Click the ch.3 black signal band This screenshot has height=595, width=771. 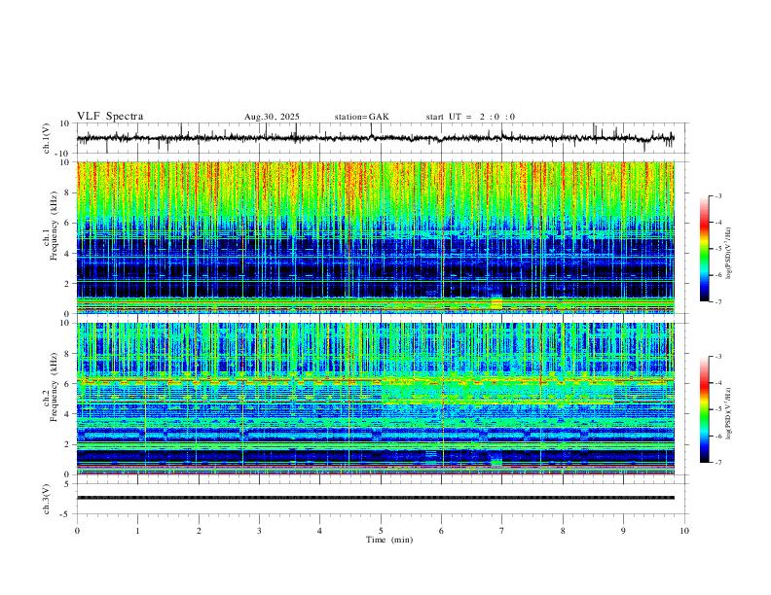[x=376, y=498]
